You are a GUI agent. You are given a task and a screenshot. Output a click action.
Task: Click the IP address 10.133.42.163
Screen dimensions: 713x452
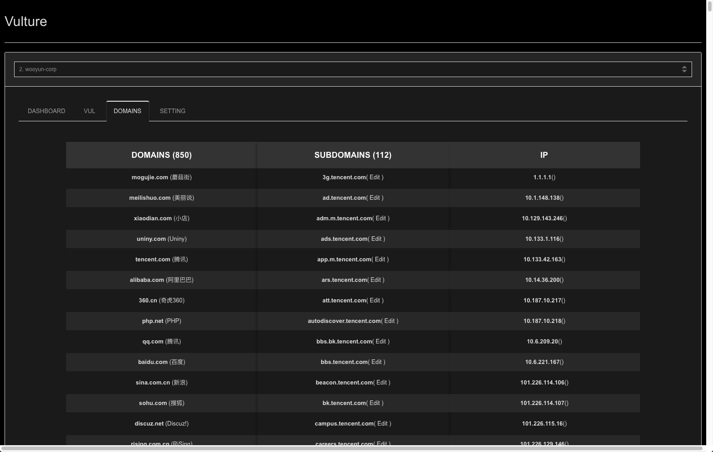point(542,260)
